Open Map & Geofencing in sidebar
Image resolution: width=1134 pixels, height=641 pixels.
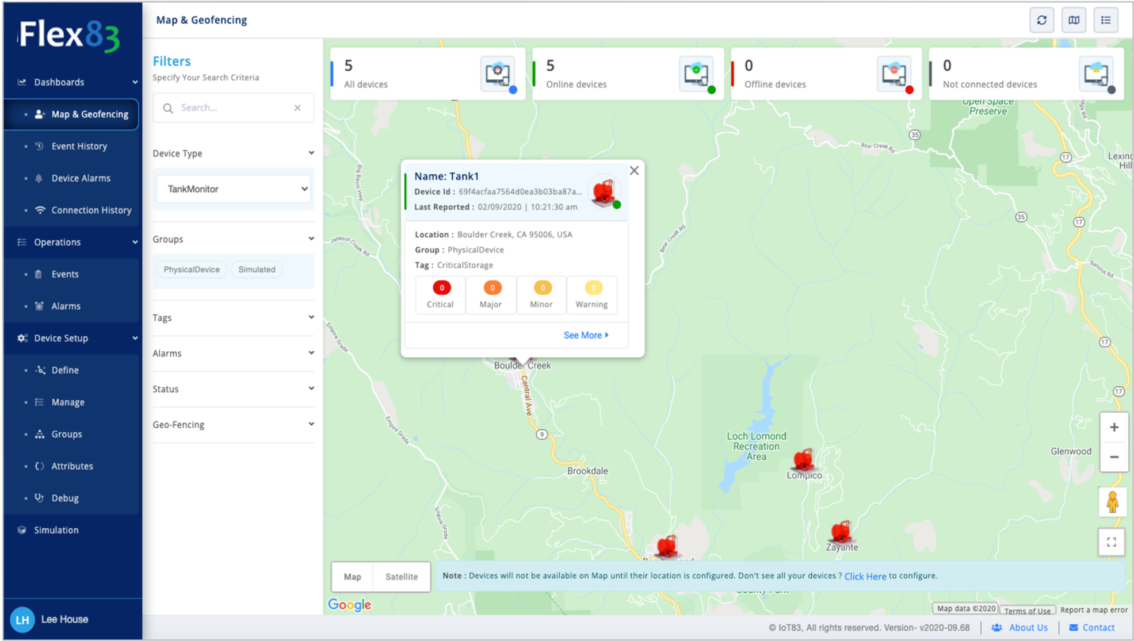click(x=72, y=114)
